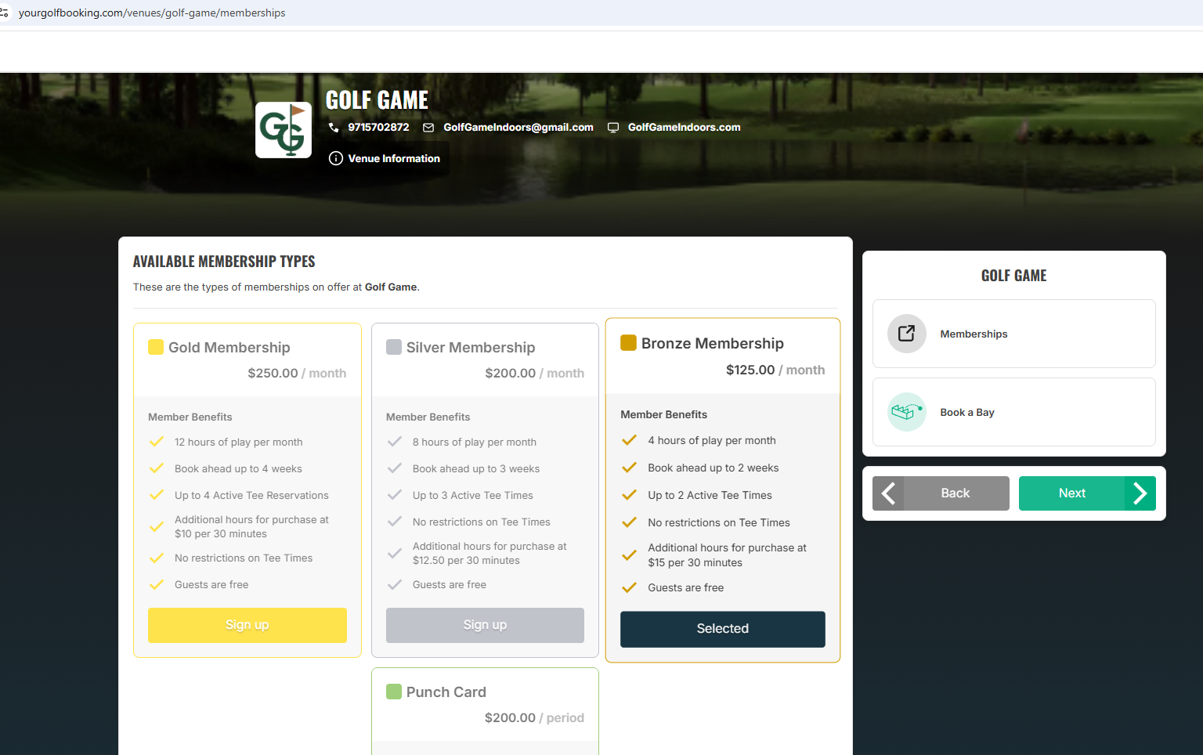Image resolution: width=1203 pixels, height=755 pixels.
Task: Click the Bronze 4 hours of play checkmark
Action: 629,440
